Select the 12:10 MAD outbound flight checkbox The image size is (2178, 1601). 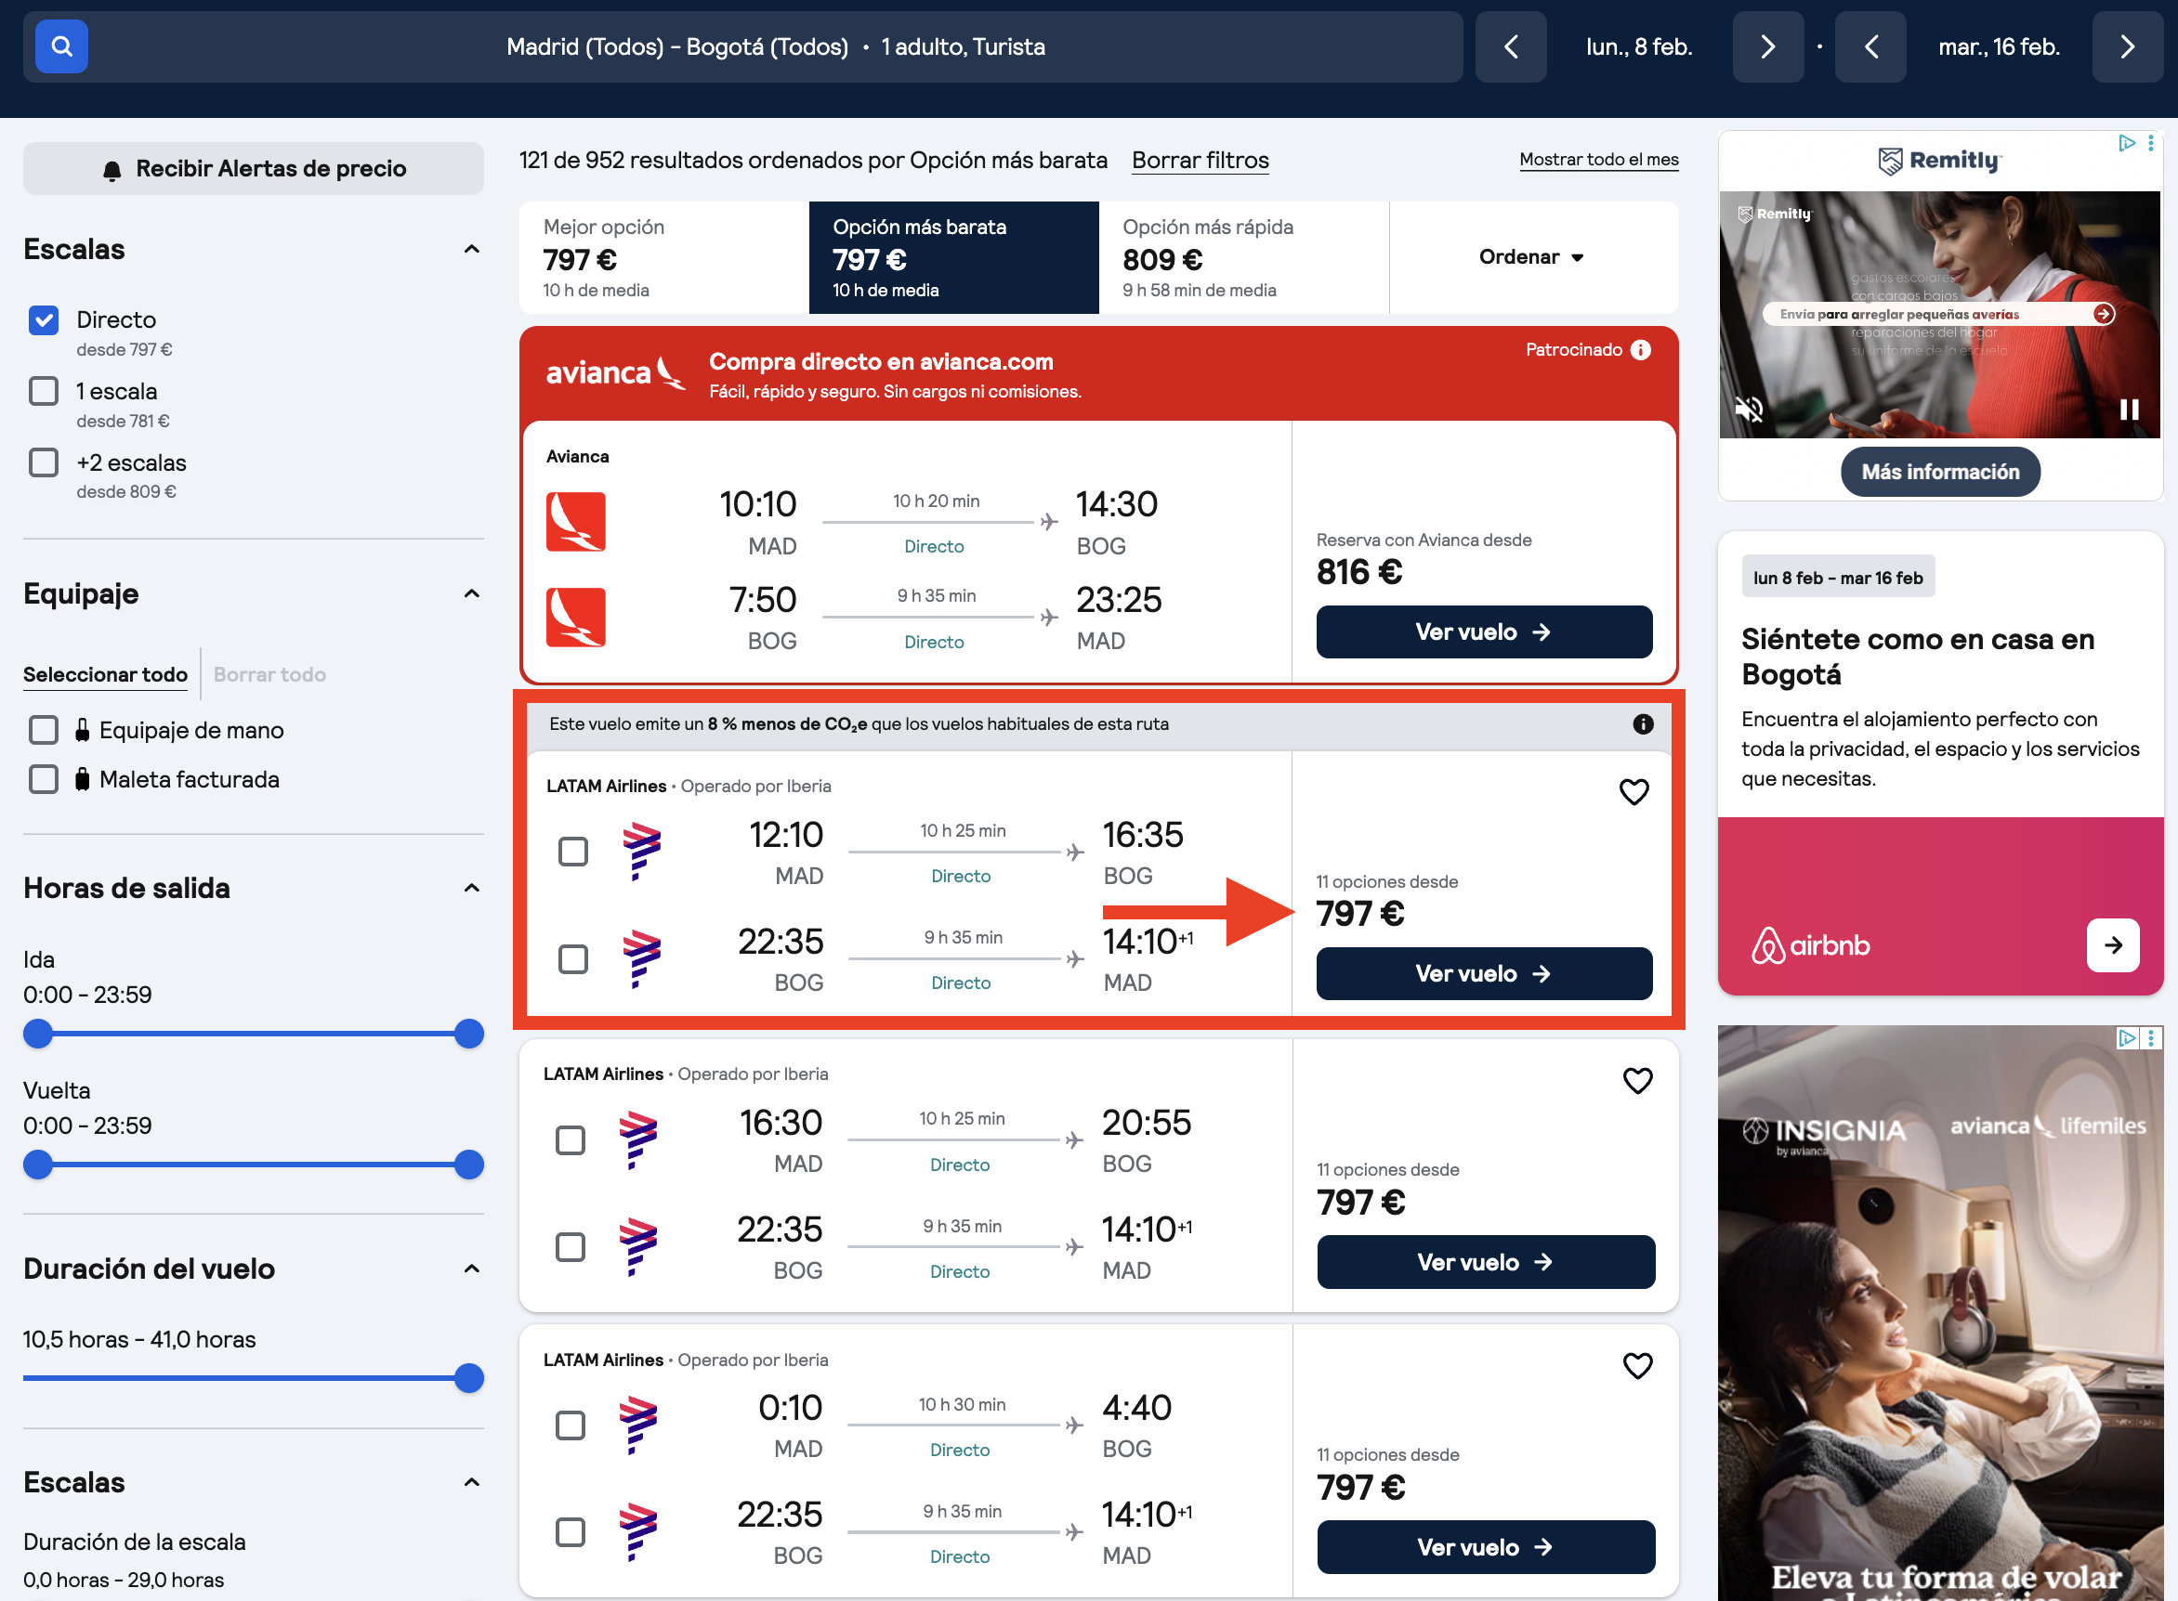[x=573, y=852]
